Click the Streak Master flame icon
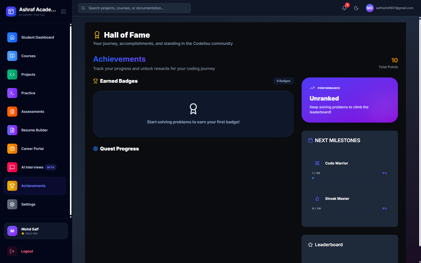Viewport: 421px width, 263px height. pos(317,199)
